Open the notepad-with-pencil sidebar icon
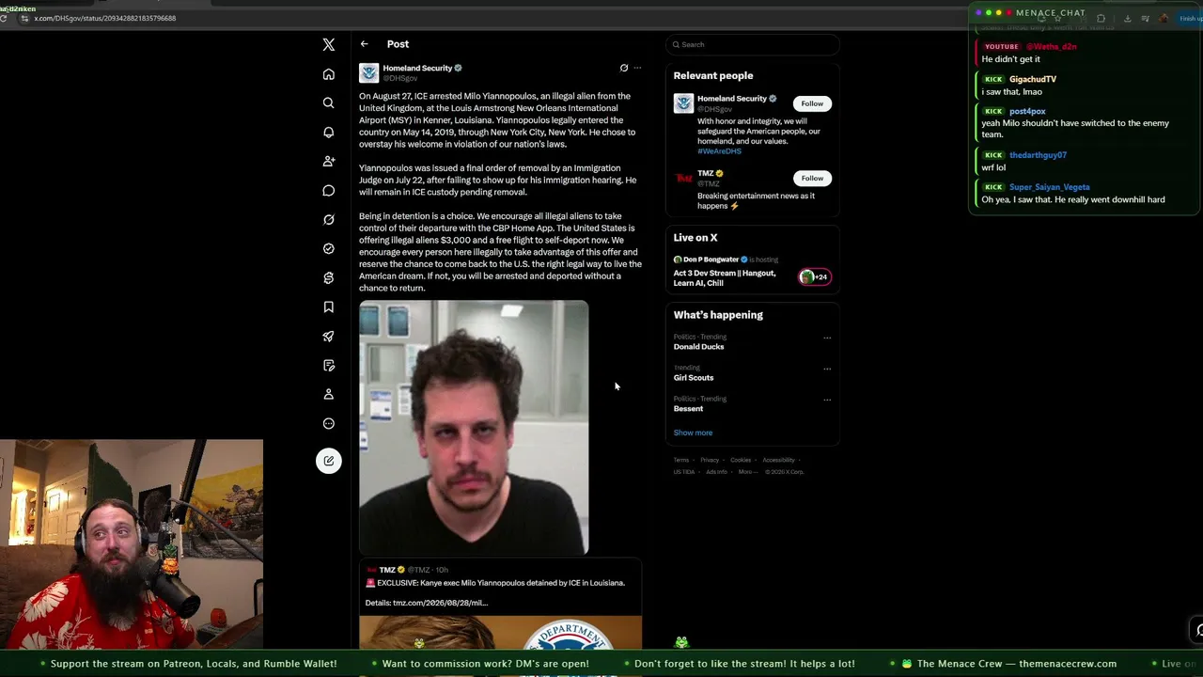 point(329,366)
